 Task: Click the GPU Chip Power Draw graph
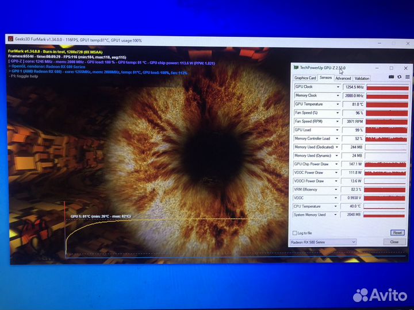pos(385,164)
